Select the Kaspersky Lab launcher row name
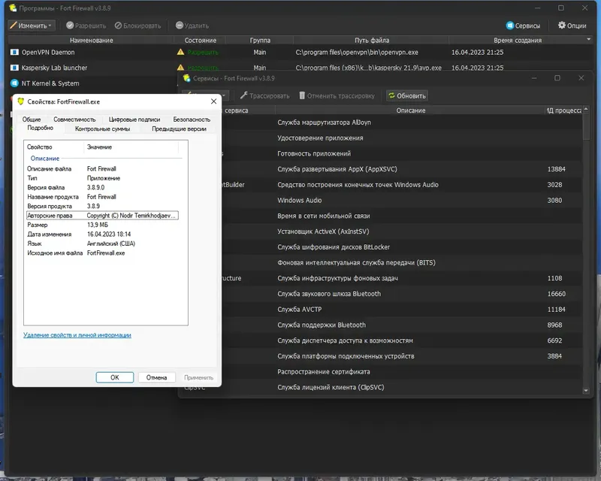The width and height of the screenshot is (601, 481). tap(54, 68)
